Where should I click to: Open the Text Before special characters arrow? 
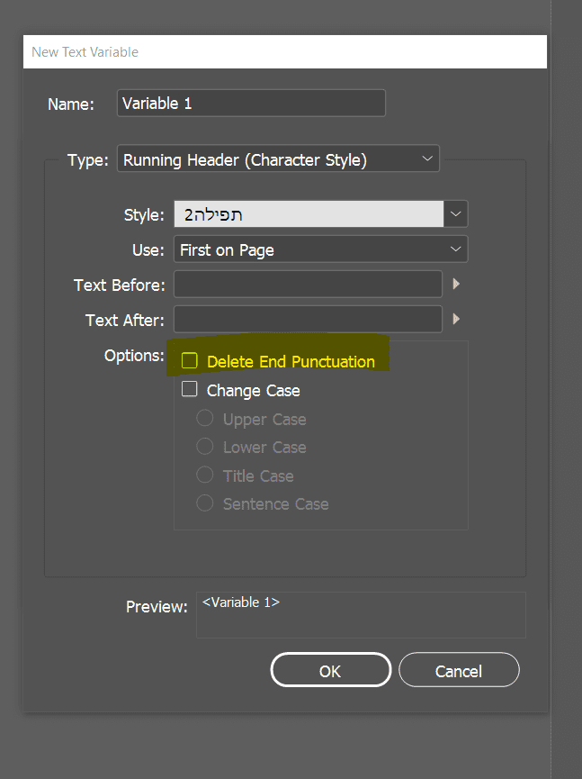456,285
